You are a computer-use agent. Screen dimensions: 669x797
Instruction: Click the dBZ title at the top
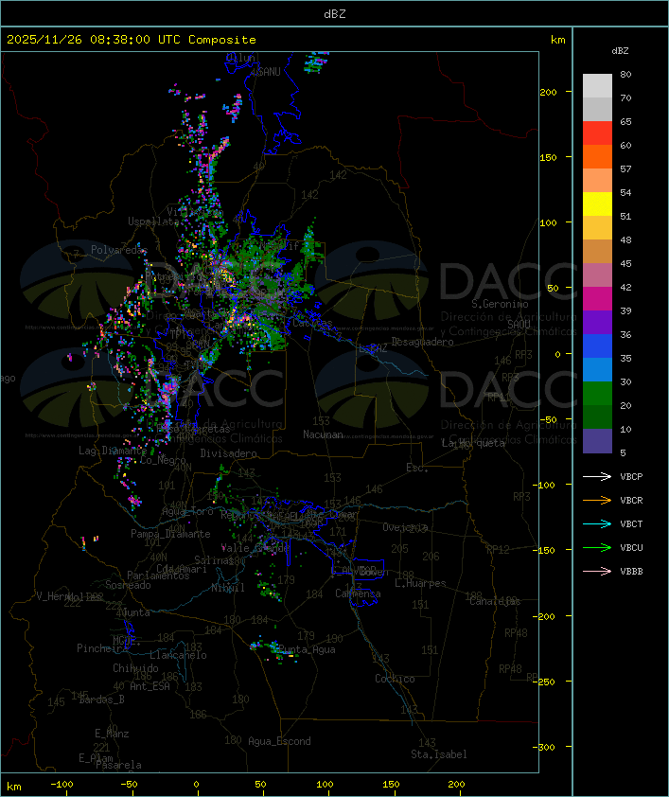[x=335, y=14]
